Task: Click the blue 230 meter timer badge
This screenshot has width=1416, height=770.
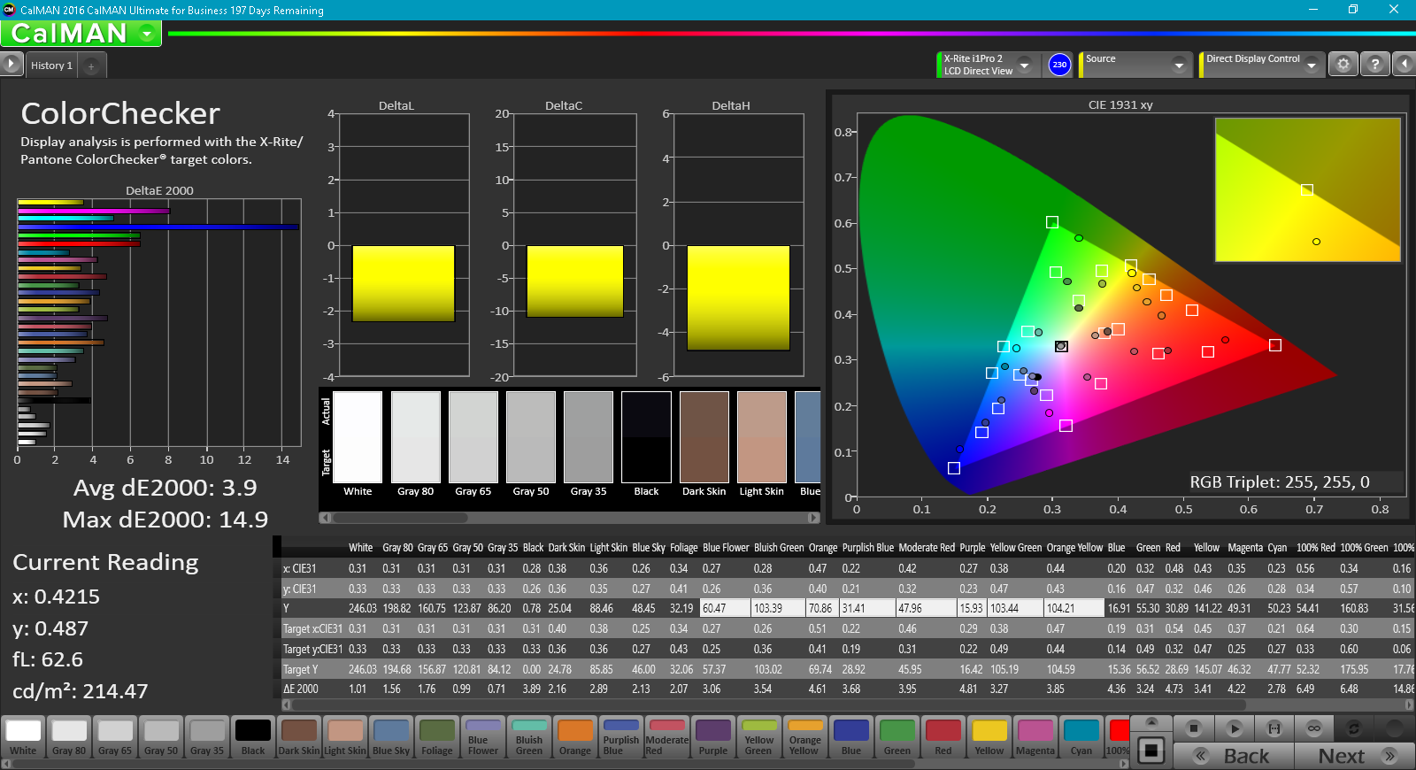Action: pos(1059,65)
